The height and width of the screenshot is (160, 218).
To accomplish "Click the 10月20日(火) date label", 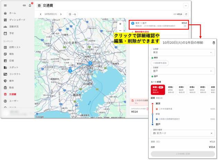I will [51, 14].
